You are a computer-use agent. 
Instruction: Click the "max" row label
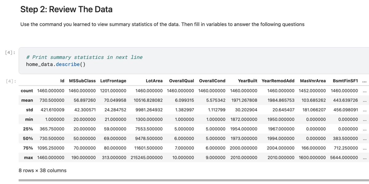point(29,158)
